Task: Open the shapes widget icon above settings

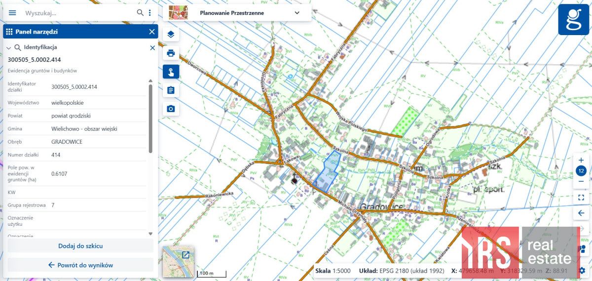Action: (583, 248)
